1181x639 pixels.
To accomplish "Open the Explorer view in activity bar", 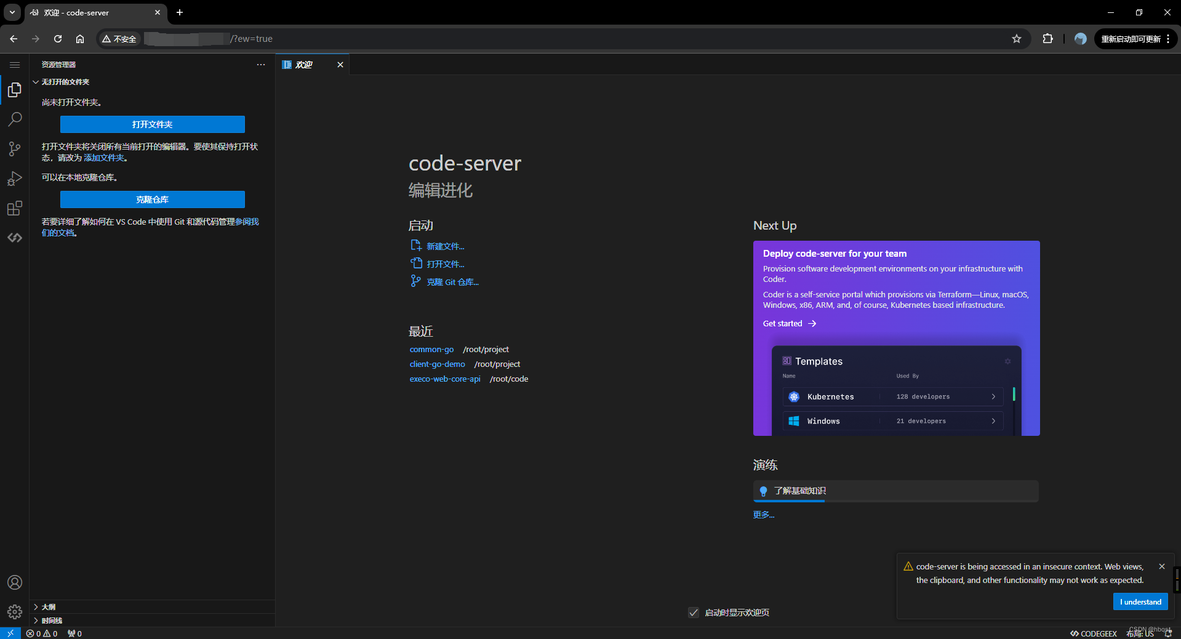I will pyautogui.click(x=15, y=90).
